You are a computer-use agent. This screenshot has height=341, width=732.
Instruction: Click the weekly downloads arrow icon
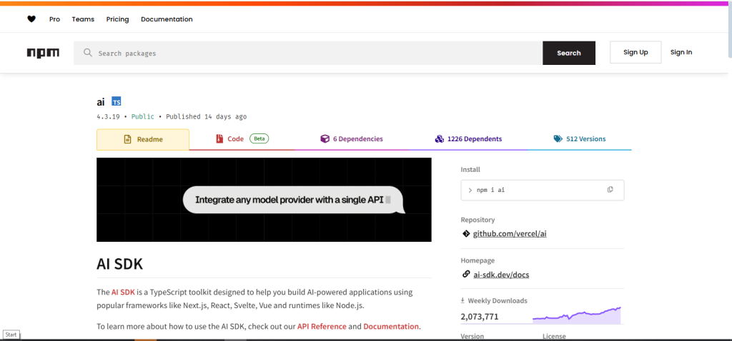463,300
